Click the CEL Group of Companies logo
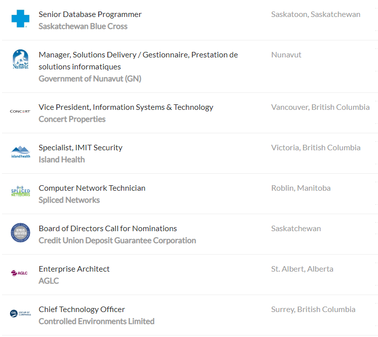 20,314
